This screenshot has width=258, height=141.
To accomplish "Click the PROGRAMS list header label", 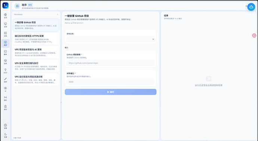I will pyautogui.click(x=18, y=15).
